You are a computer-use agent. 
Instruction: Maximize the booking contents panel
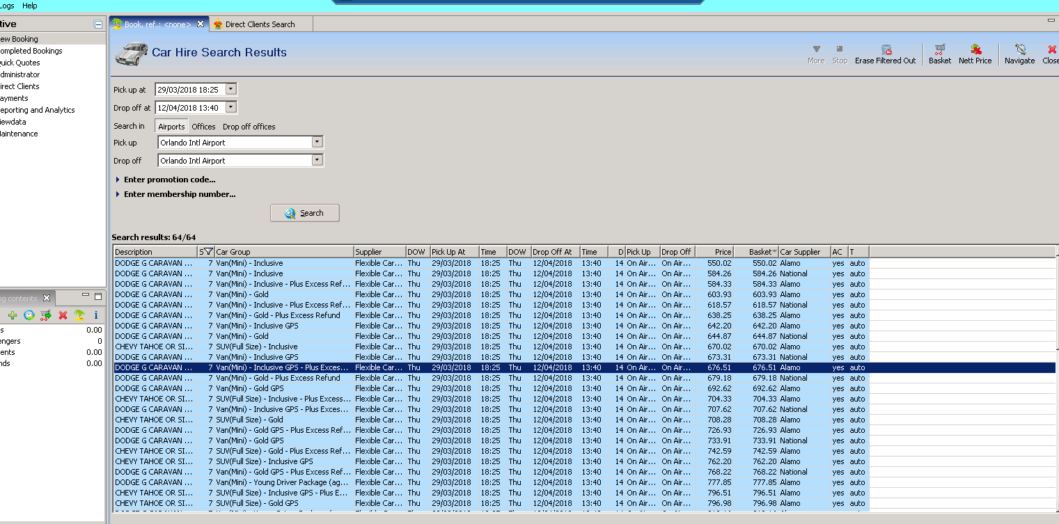[x=98, y=296]
